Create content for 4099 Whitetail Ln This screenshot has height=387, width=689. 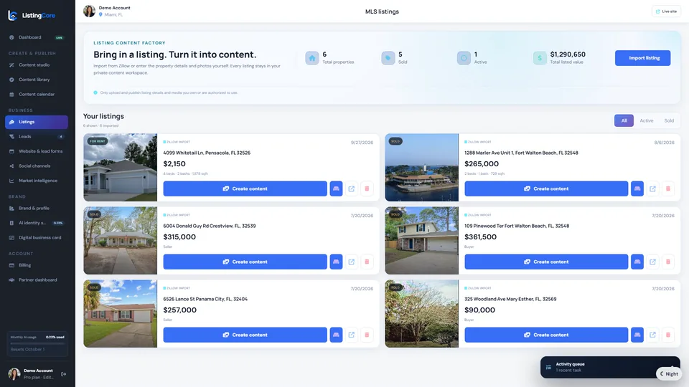point(245,188)
